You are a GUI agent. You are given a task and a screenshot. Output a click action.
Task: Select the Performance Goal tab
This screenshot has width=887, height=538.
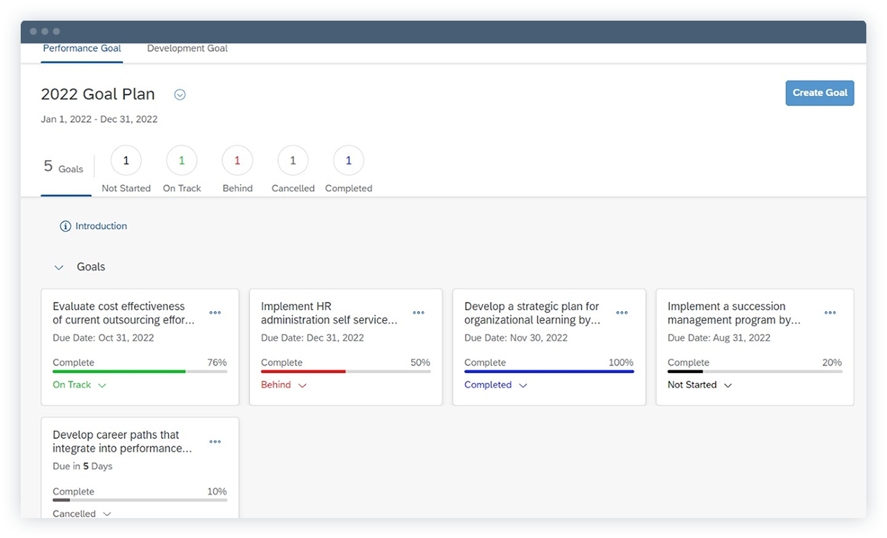pyautogui.click(x=82, y=48)
